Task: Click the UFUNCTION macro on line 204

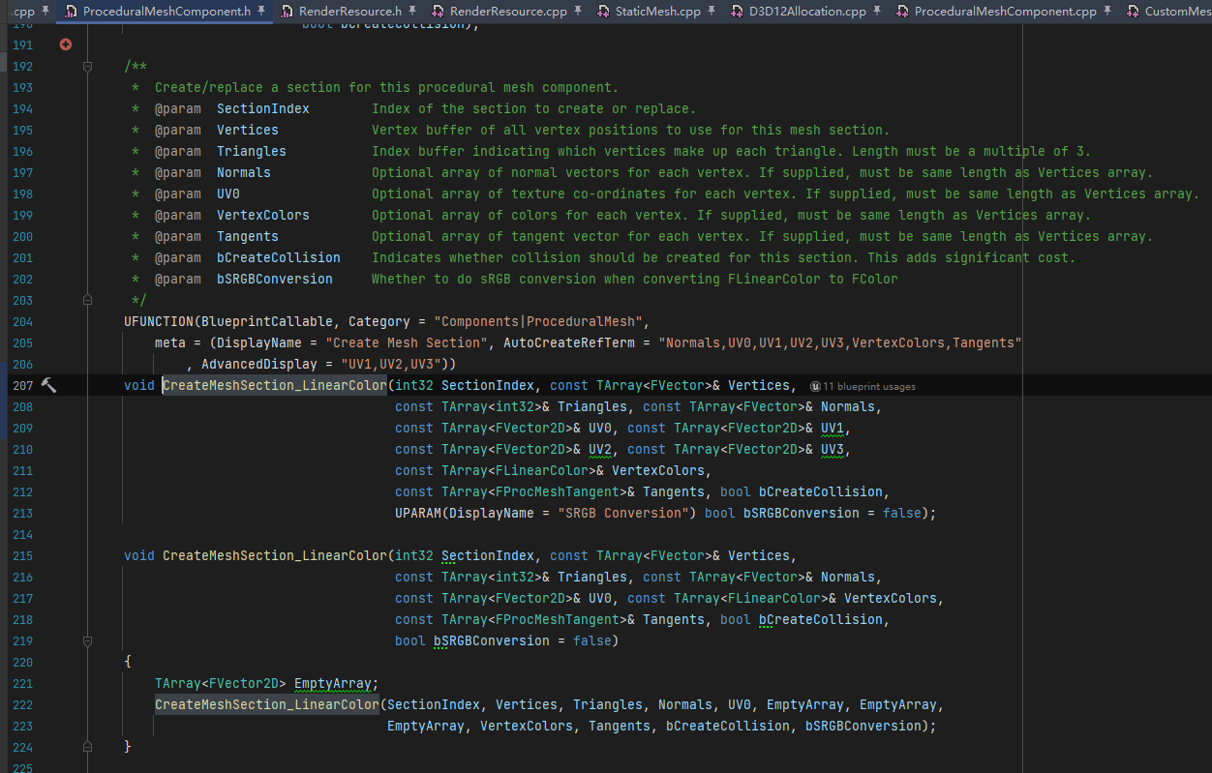Action: pos(159,321)
